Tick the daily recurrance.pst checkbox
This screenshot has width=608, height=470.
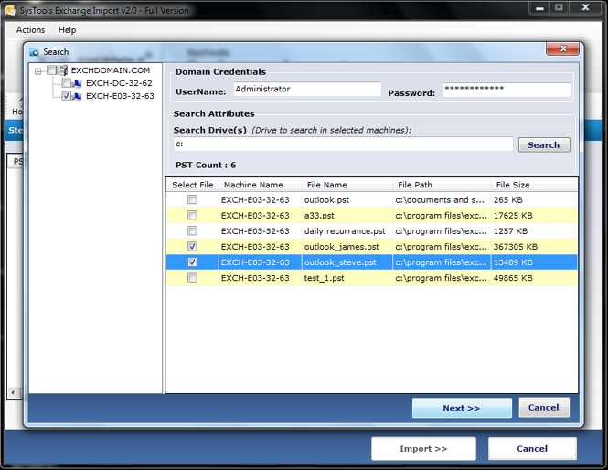click(192, 230)
